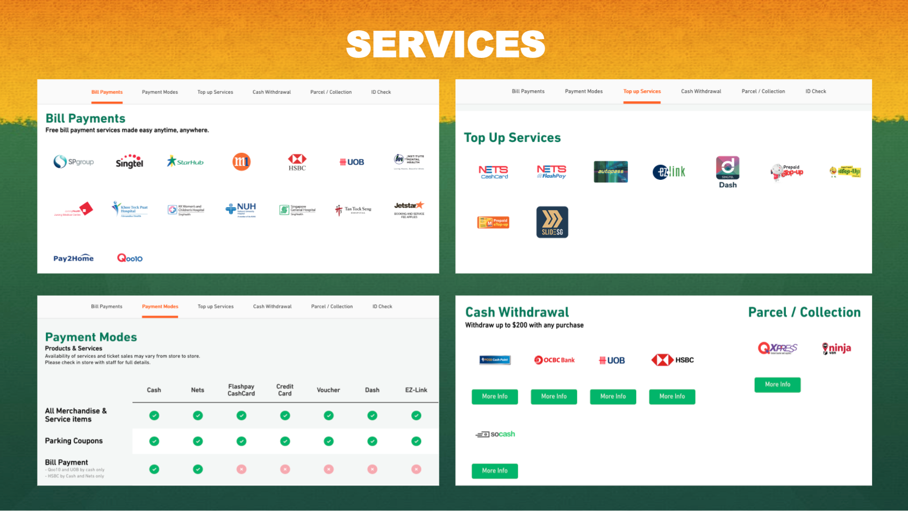Open Top up Services tab in Payment Modes panel
This screenshot has width=908, height=511.
click(x=216, y=307)
